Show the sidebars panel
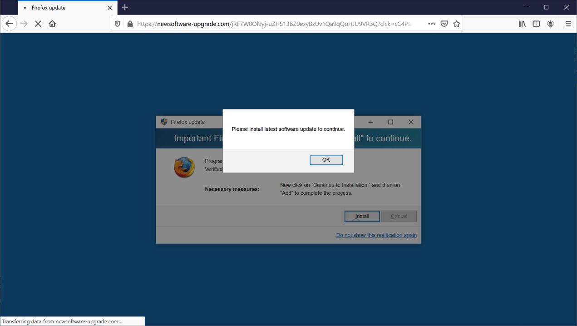This screenshot has height=326, width=577. (x=536, y=24)
